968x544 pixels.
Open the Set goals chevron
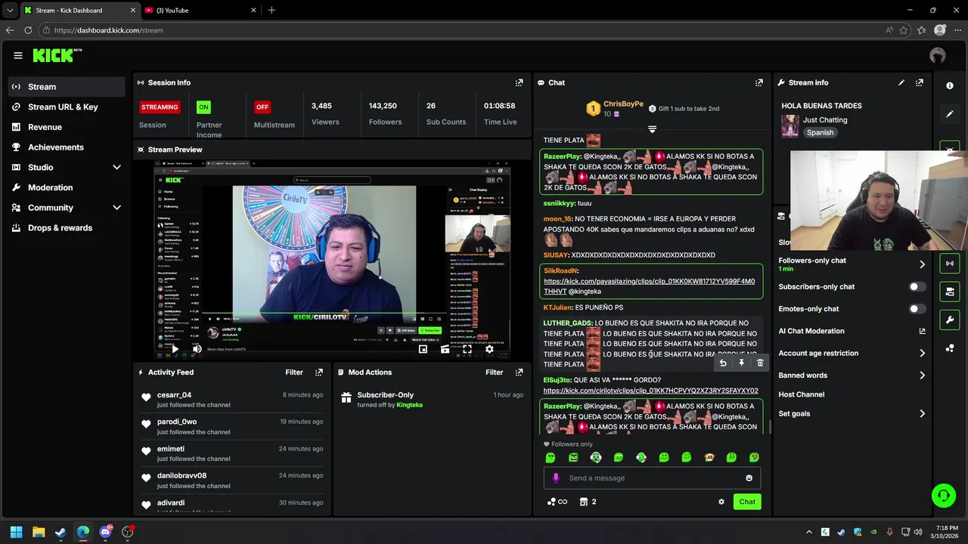pyautogui.click(x=922, y=414)
